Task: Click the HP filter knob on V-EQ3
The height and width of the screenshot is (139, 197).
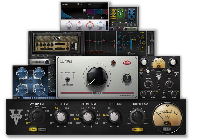Action: tap(38, 116)
